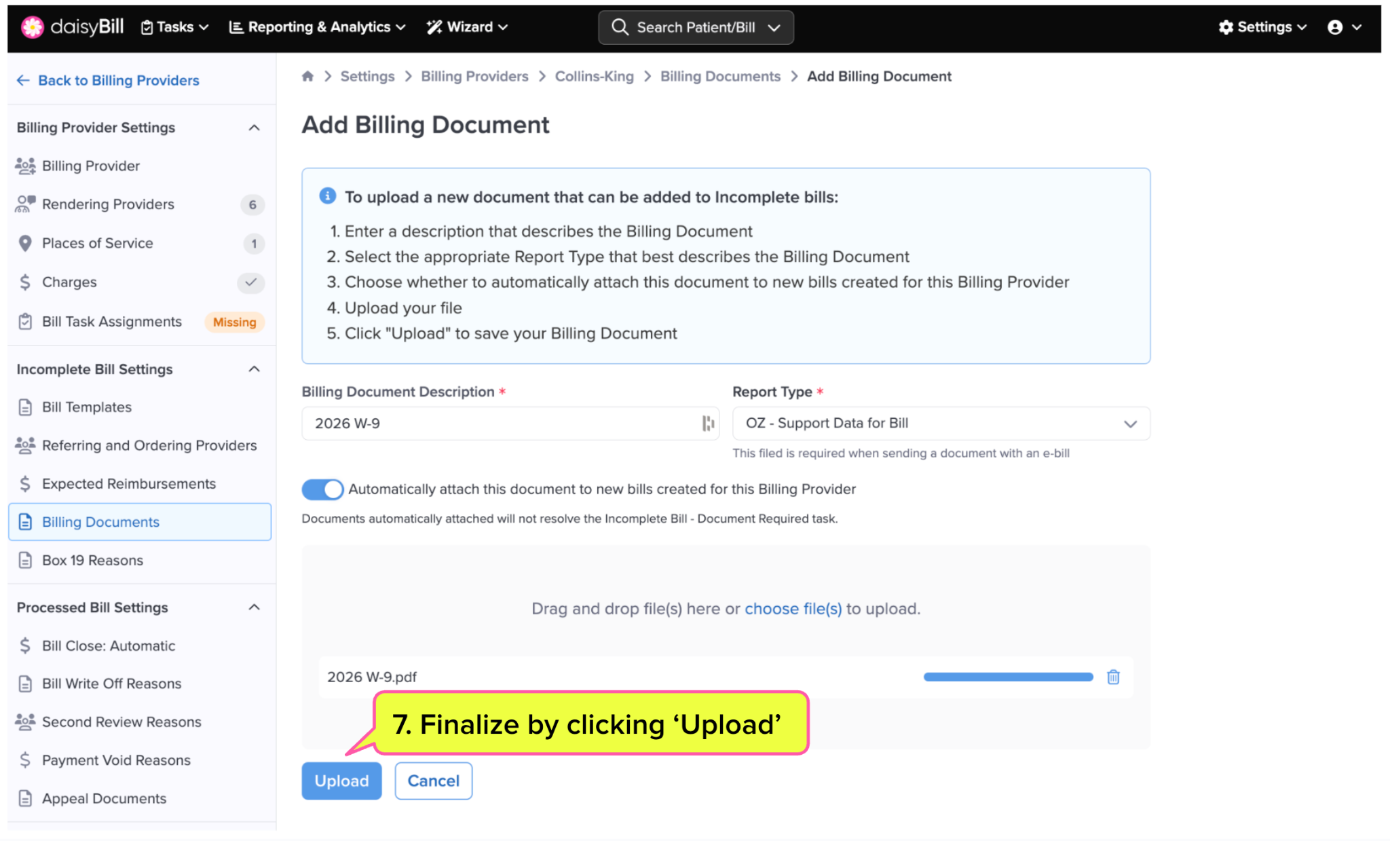Open the Reporting & Analytics menu
1390x841 pixels.
[317, 27]
